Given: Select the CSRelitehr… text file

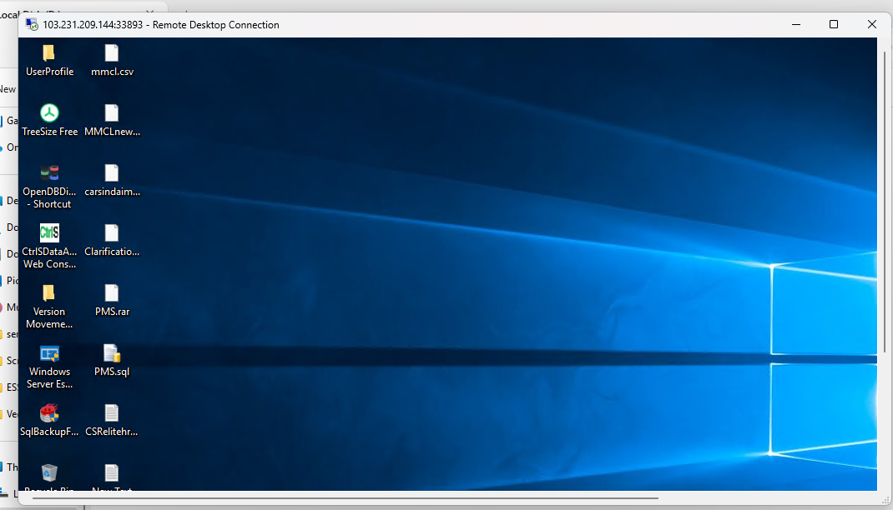Looking at the screenshot, I should point(112,413).
